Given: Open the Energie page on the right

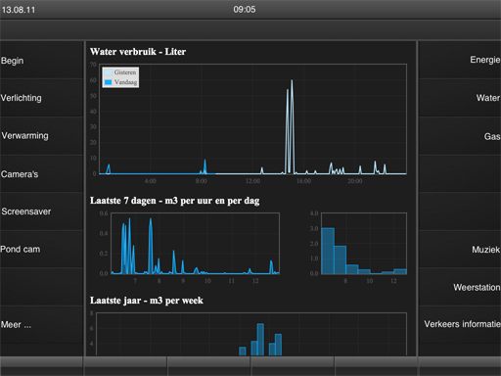Looking at the screenshot, I should click(460, 60).
